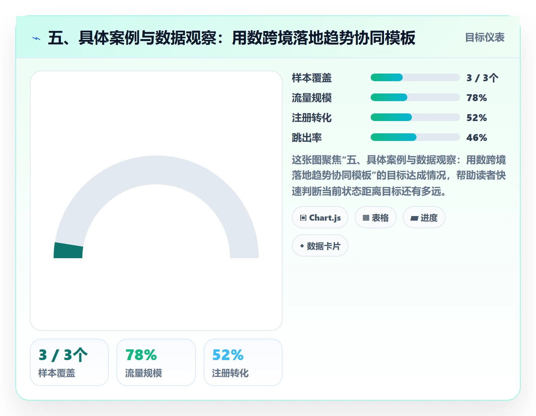Open the 52% 注册转化 stat card

(243, 362)
